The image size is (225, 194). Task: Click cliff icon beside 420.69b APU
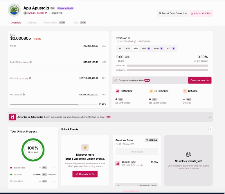click(118, 163)
